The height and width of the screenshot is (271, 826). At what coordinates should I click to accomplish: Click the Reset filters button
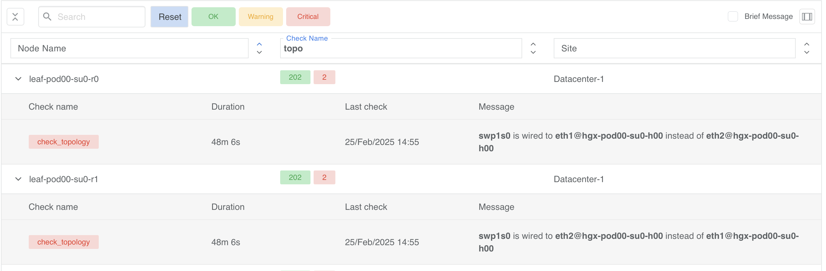coord(170,17)
